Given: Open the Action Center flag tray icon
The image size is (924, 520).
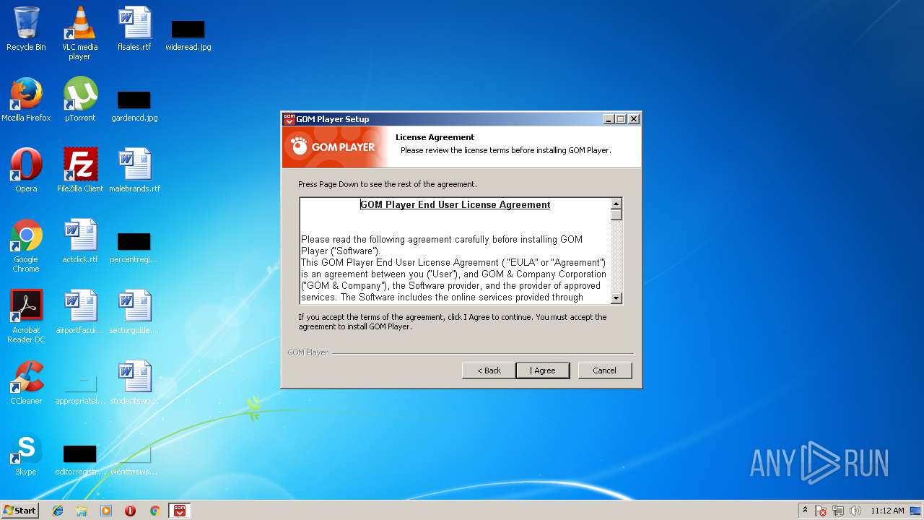Looking at the screenshot, I should [821, 511].
